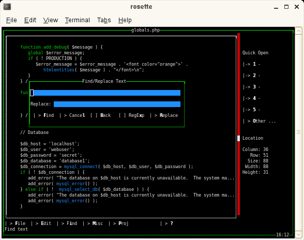Expand the Other... quick open option
Viewport: 304px width, 240px height.
click(259, 121)
